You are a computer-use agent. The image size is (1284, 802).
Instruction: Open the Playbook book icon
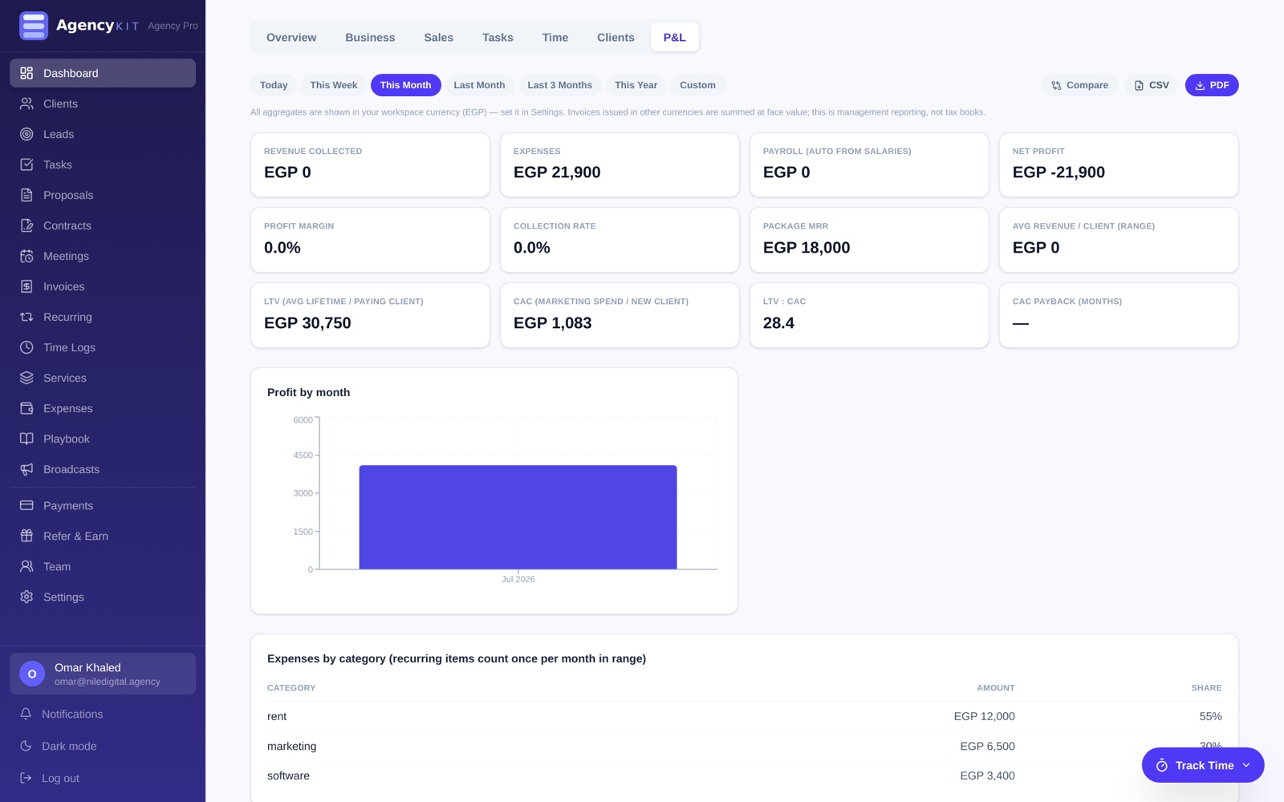pos(26,439)
